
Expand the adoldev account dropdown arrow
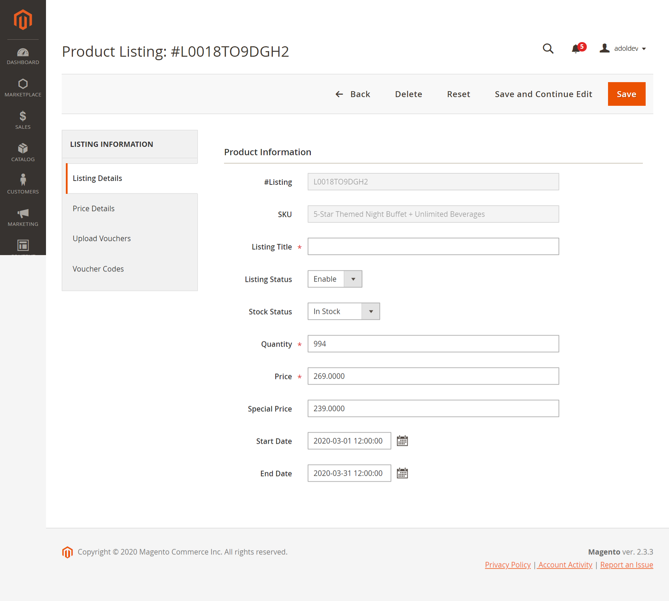point(644,49)
